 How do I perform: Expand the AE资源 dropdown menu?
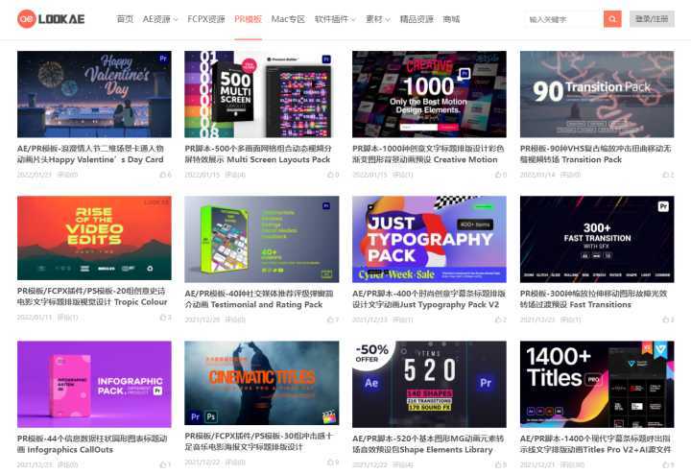[x=160, y=19]
